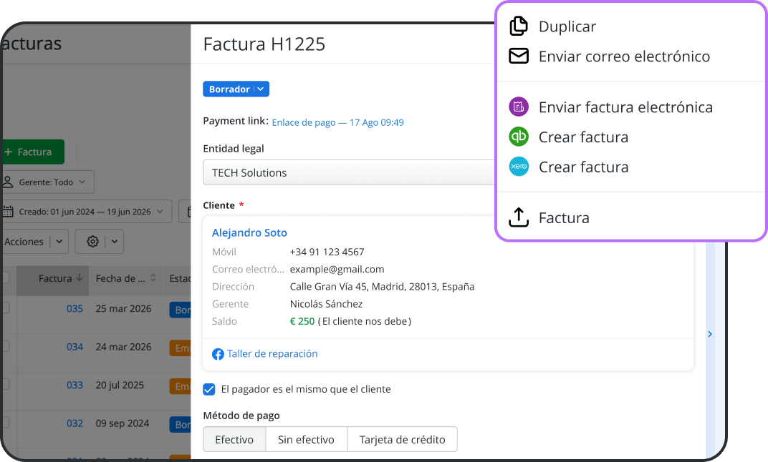The image size is (768, 462).
Task: Click the green + Factura button
Action: (33, 152)
